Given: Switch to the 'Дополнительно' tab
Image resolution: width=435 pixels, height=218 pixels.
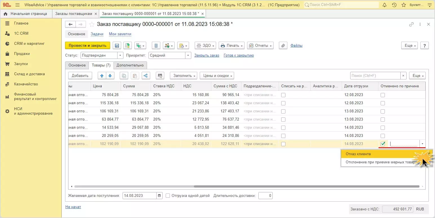Looking at the screenshot, I should coord(130,65).
